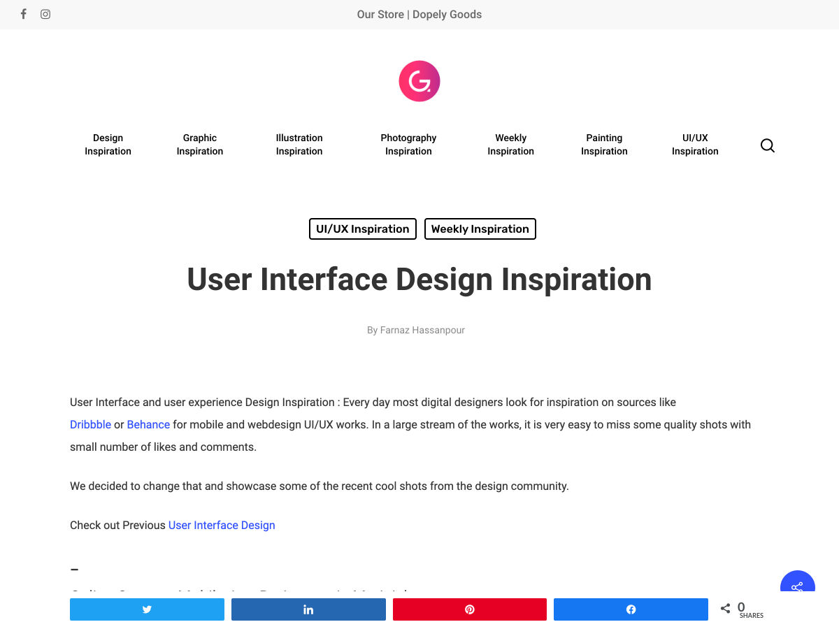839x629 pixels.
Task: Open the Our Store Dopely Goods link
Action: (419, 14)
